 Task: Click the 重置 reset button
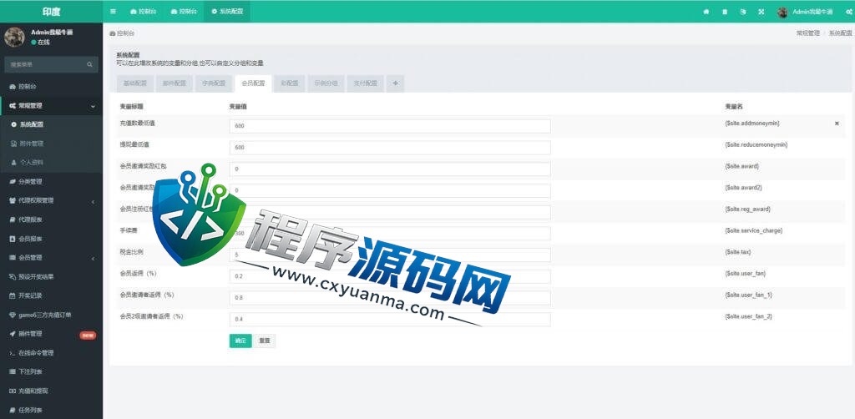click(x=265, y=341)
